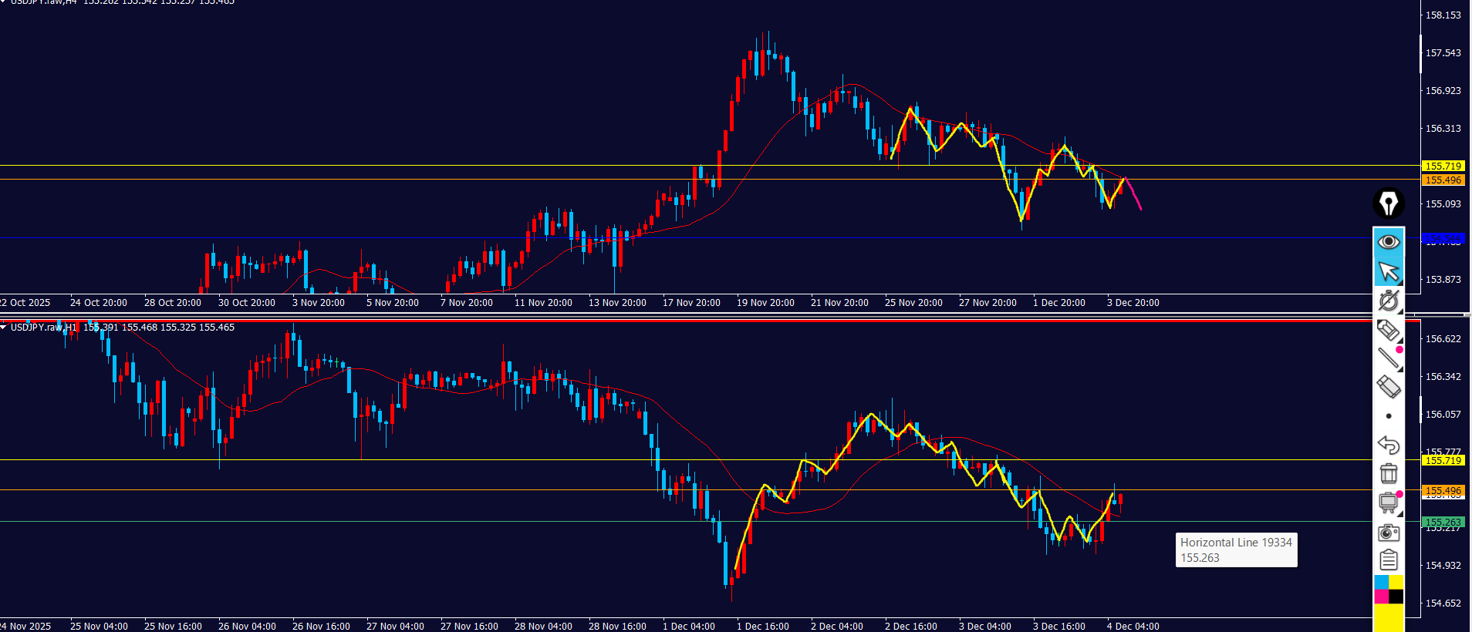Expand the line tool options corner triangle
Viewport: 1472px width, 632px height.
coord(1399,368)
